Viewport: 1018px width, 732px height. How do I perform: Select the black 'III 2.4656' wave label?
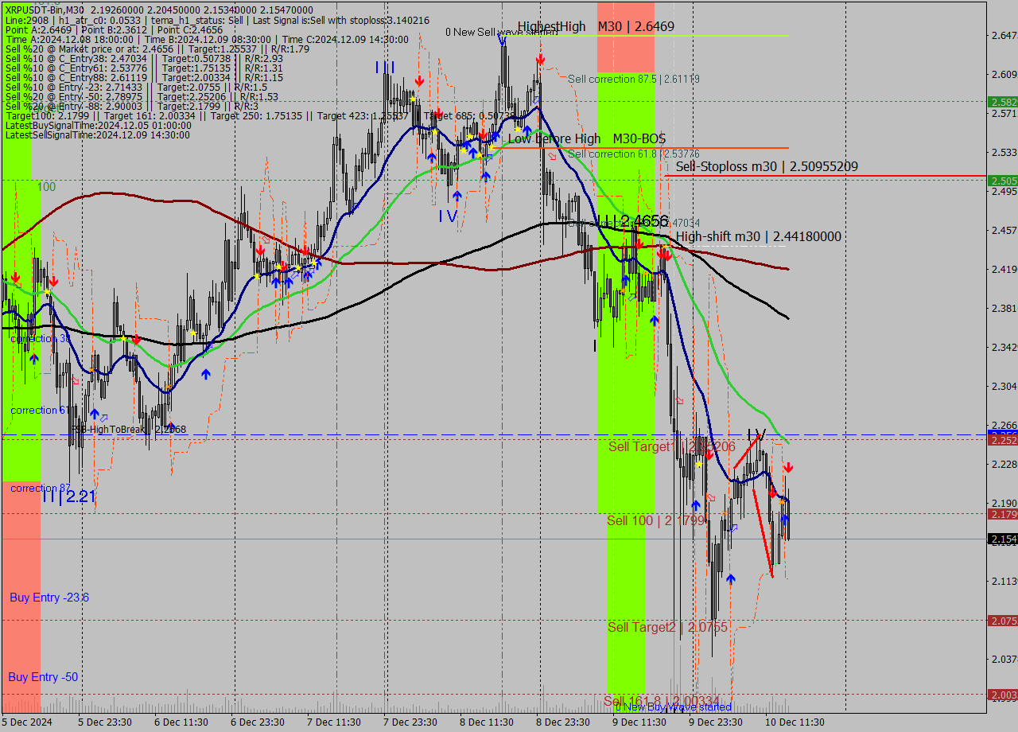pyautogui.click(x=632, y=221)
